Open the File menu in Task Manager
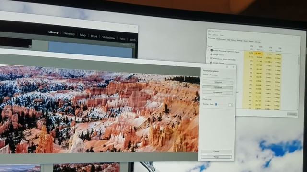Image resolution: width=307 pixels, height=172 pixels. click(209, 34)
